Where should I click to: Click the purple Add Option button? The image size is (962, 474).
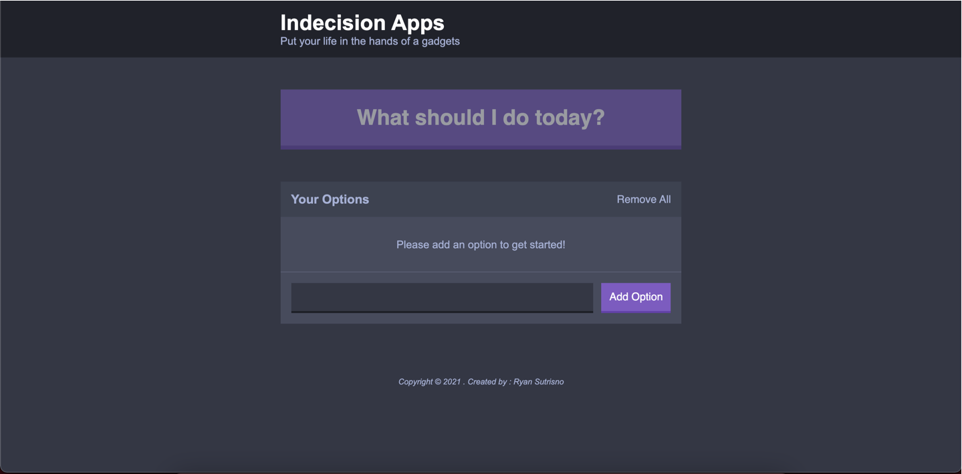point(635,297)
